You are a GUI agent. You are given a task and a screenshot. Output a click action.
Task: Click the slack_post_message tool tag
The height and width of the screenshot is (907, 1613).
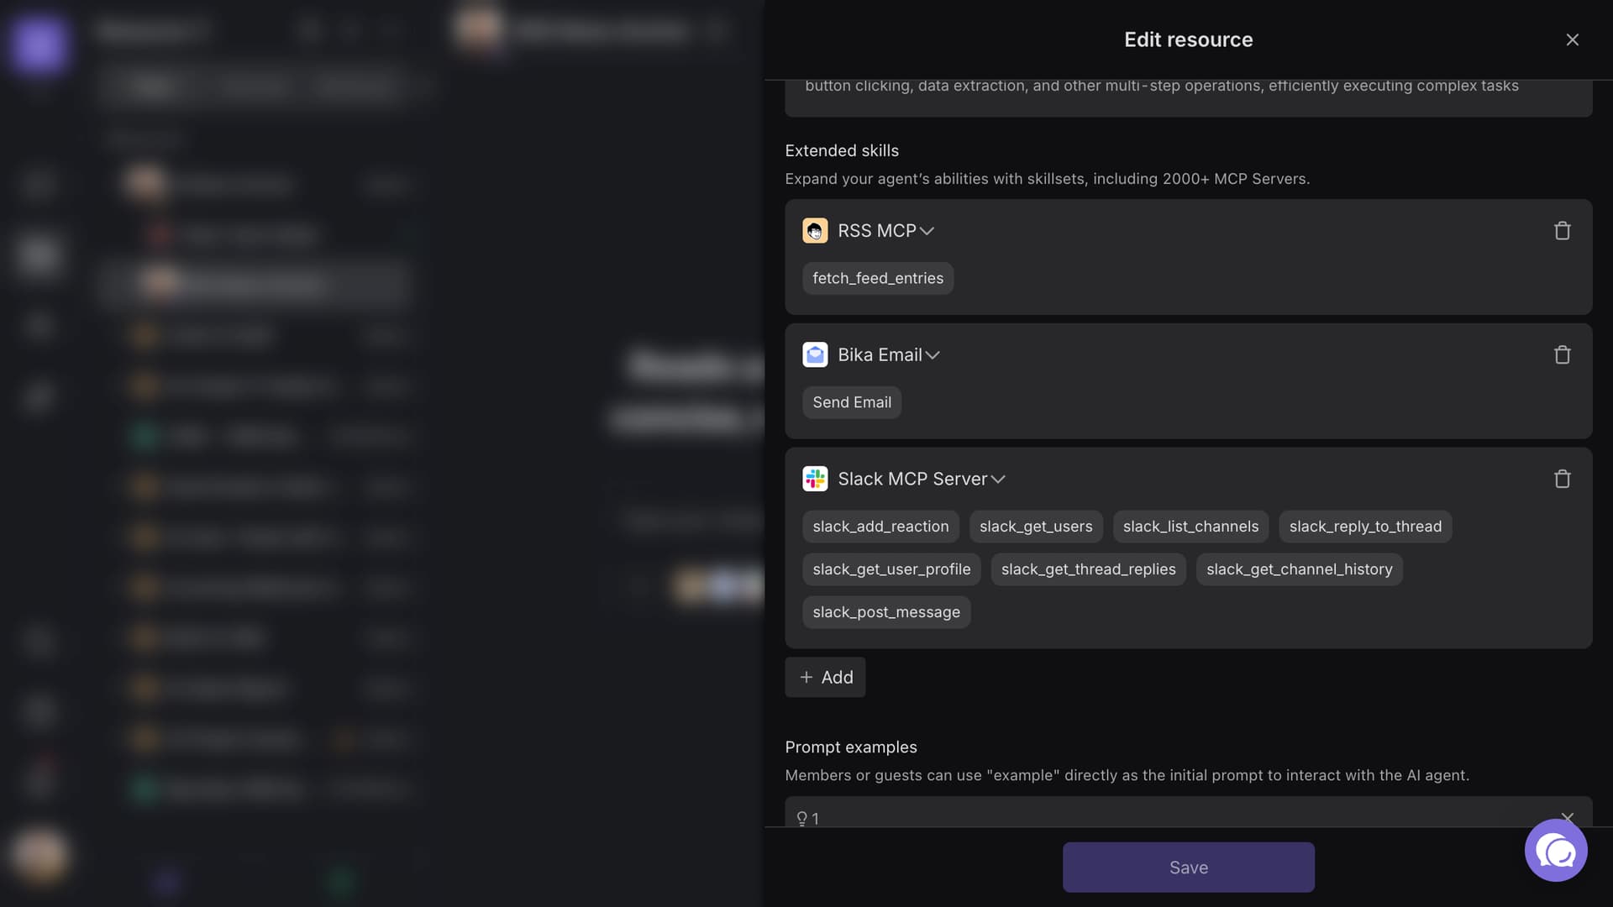coord(885,612)
